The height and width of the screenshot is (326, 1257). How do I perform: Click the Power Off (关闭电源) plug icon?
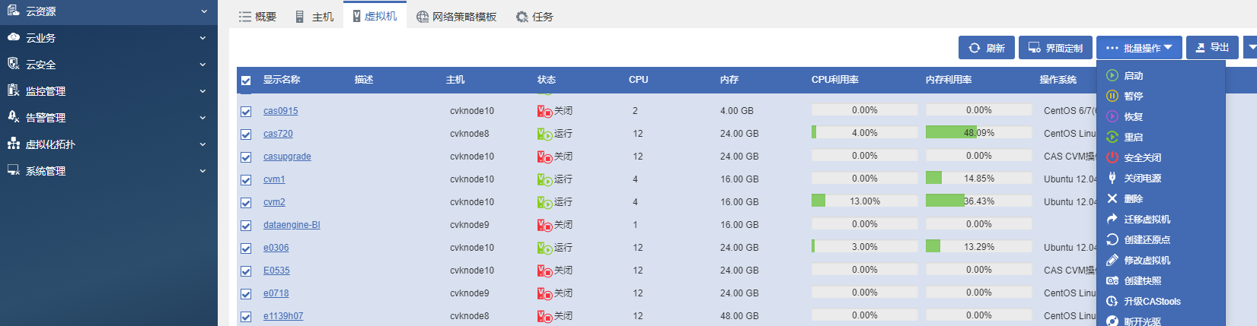click(1112, 178)
